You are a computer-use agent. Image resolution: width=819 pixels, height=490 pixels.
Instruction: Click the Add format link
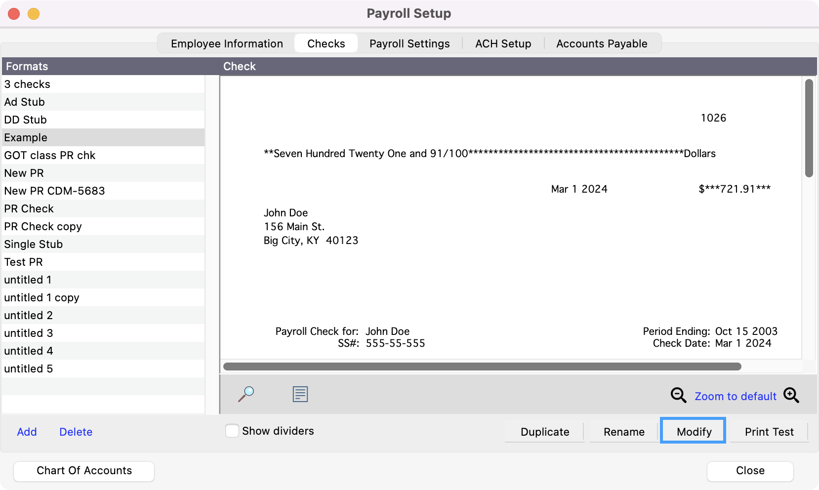(x=27, y=432)
